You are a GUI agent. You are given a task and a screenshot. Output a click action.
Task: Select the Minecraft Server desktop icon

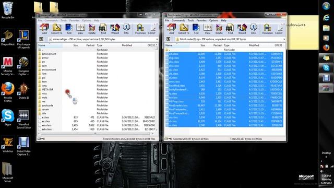[x=8, y=172]
